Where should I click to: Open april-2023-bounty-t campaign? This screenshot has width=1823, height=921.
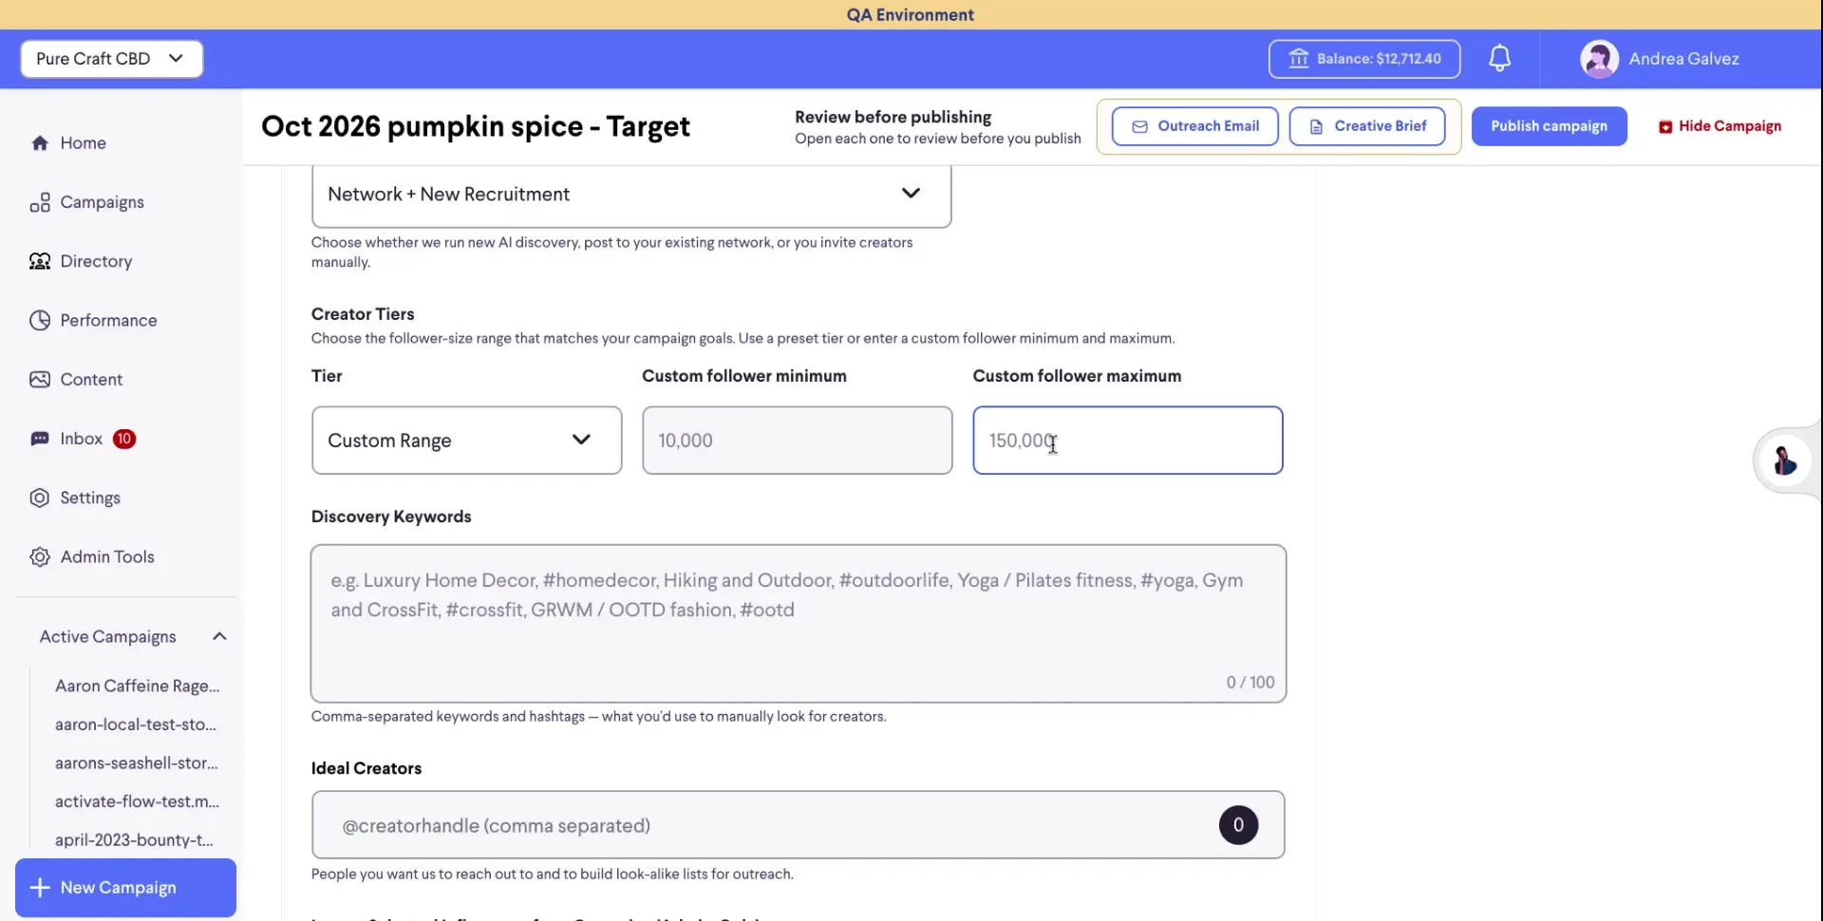click(134, 840)
